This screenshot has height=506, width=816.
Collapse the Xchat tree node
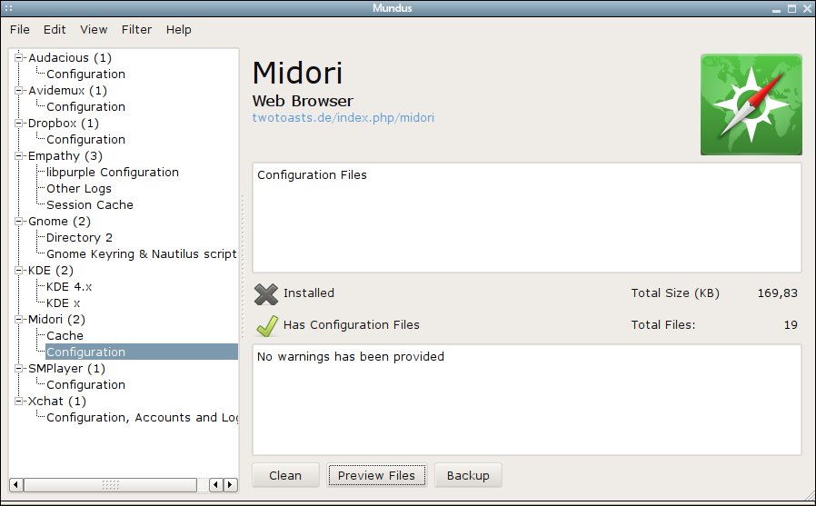pos(19,402)
